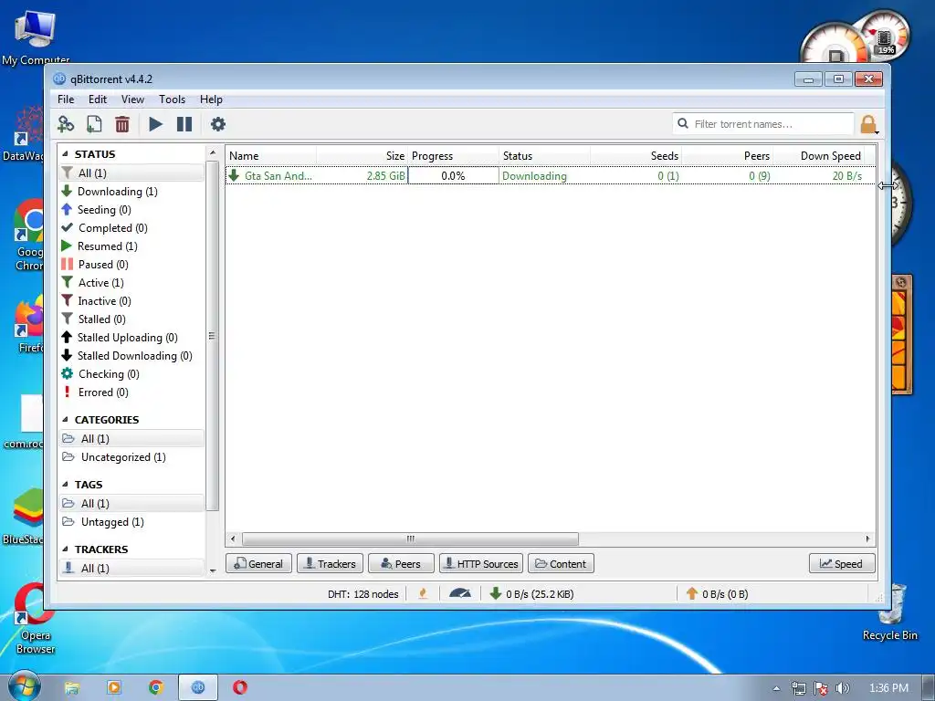Viewport: 935px width, 701px height.
Task: Open the Tools menu
Action: pyautogui.click(x=172, y=99)
